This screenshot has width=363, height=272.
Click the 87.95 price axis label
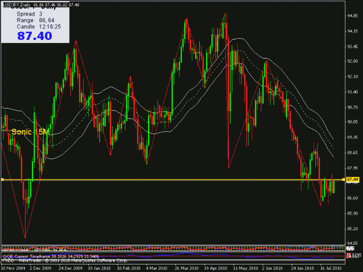click(x=353, y=168)
